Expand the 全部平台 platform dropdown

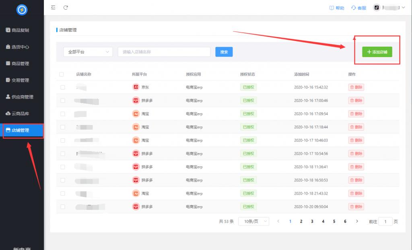click(x=88, y=52)
